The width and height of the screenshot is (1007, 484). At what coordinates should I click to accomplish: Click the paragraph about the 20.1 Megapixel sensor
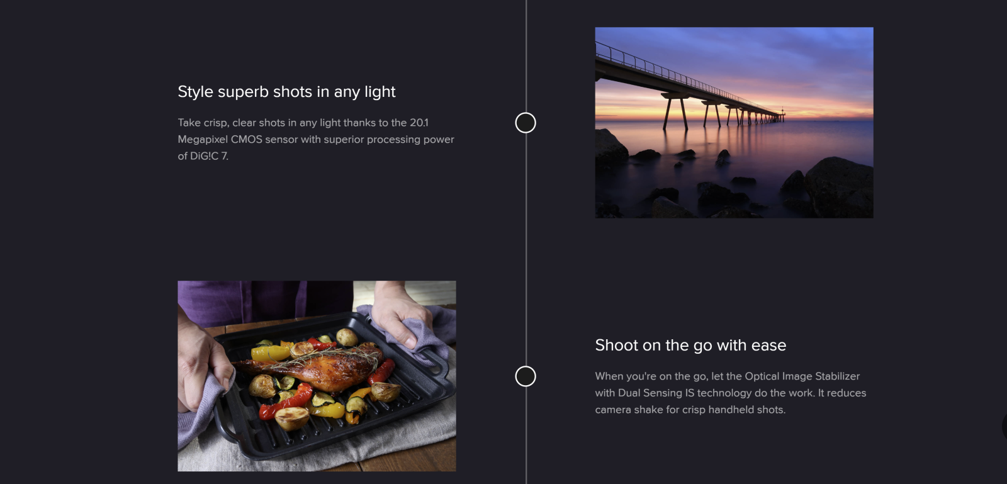coord(315,139)
